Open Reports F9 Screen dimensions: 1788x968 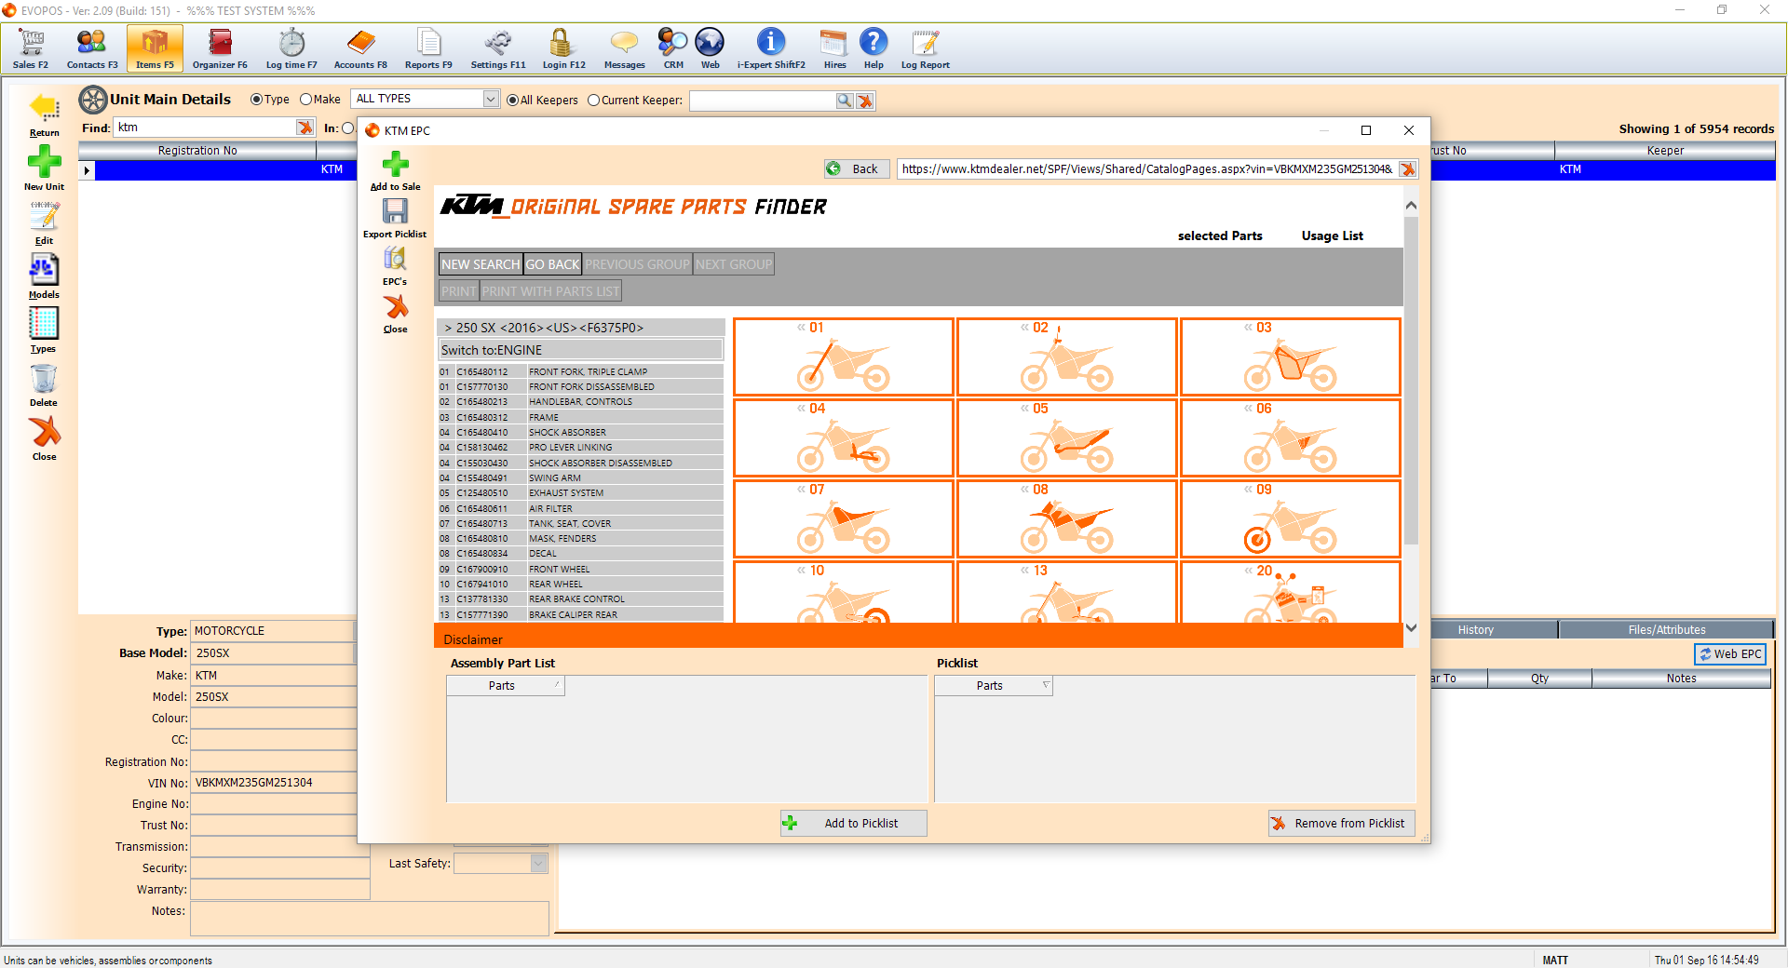pyautogui.click(x=428, y=48)
